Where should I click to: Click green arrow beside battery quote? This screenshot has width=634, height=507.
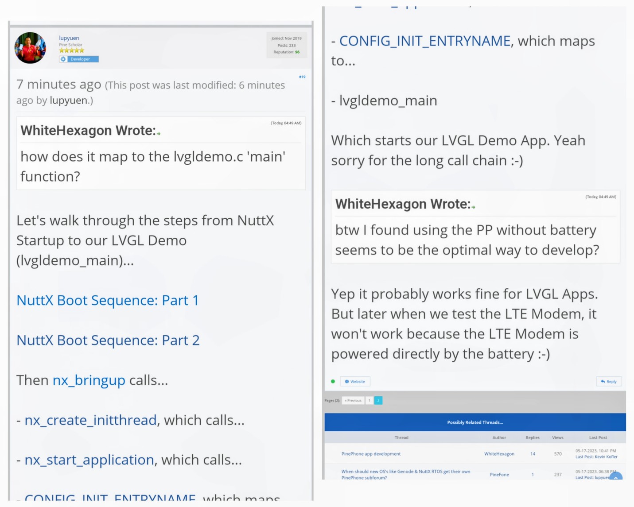[473, 207]
